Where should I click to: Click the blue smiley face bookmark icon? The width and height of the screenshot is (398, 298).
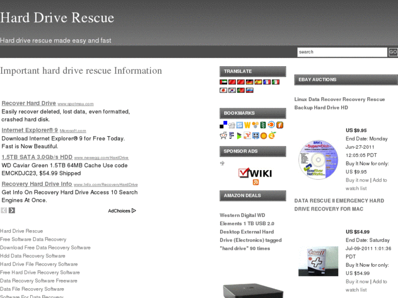coord(256,136)
